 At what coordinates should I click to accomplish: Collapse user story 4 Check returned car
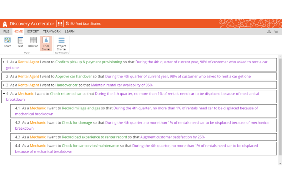click(4, 94)
